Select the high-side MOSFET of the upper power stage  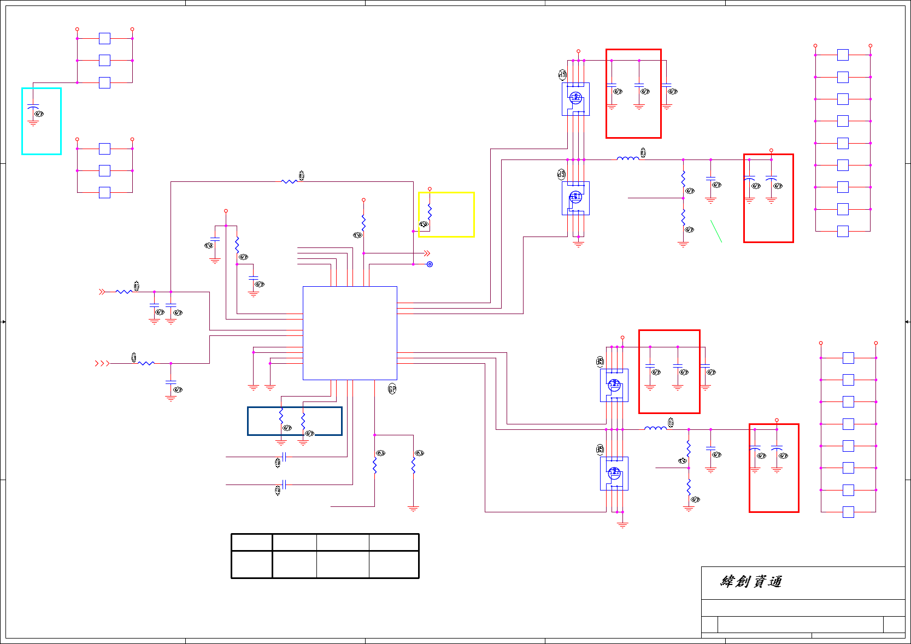(575, 99)
